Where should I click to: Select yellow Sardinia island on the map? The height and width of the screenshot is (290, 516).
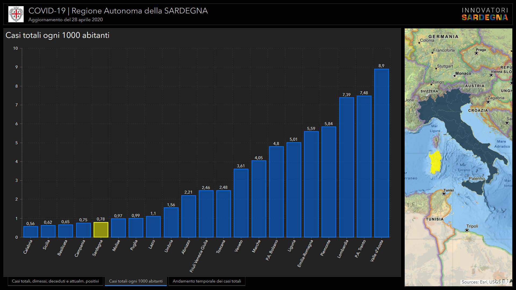tap(436, 162)
